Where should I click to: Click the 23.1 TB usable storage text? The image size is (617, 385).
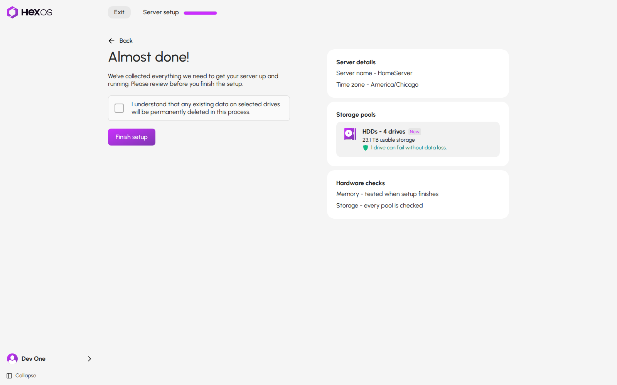click(x=389, y=140)
